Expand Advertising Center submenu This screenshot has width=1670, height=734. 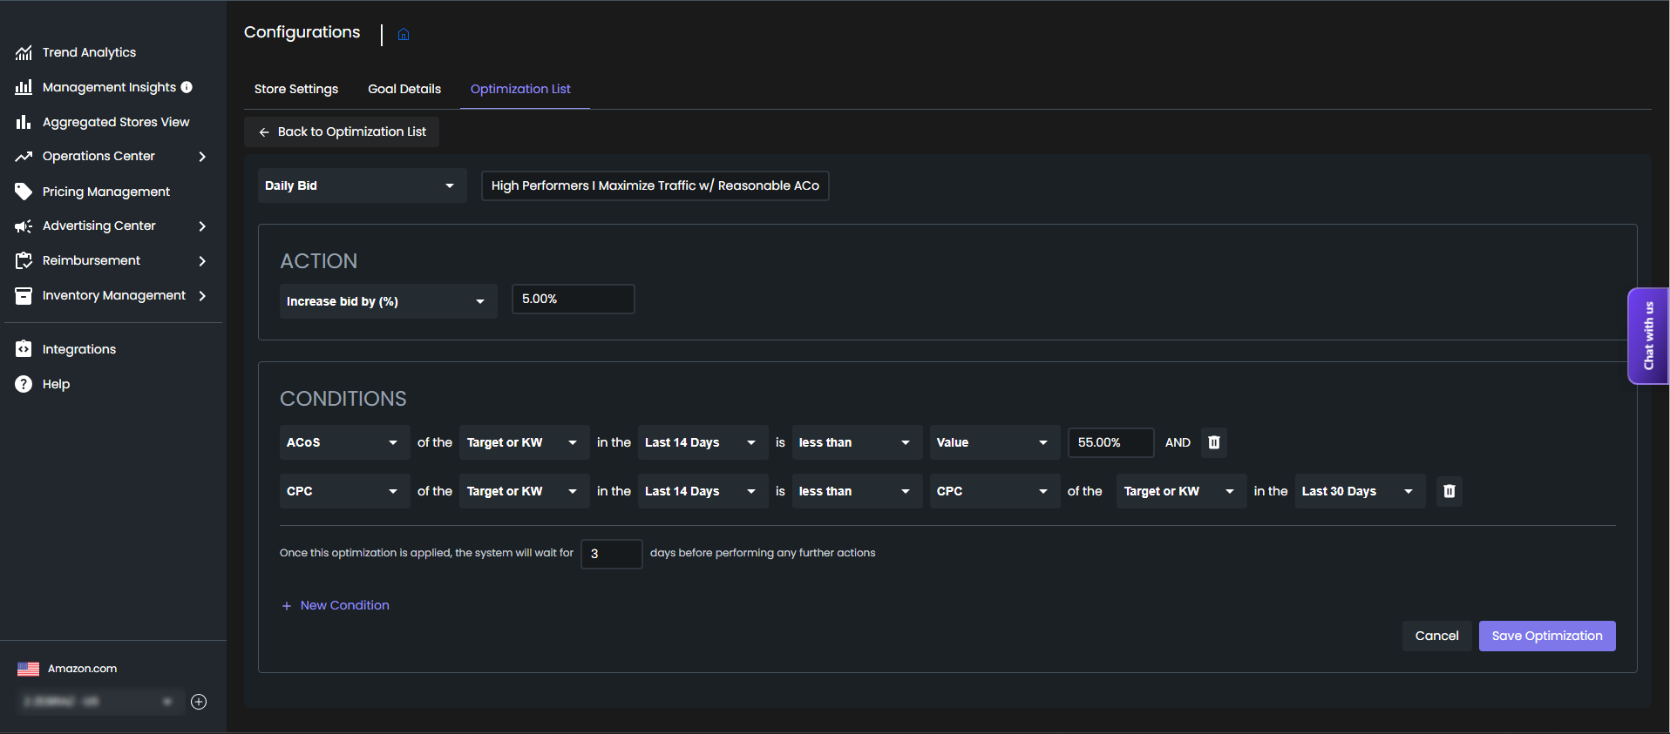(202, 226)
